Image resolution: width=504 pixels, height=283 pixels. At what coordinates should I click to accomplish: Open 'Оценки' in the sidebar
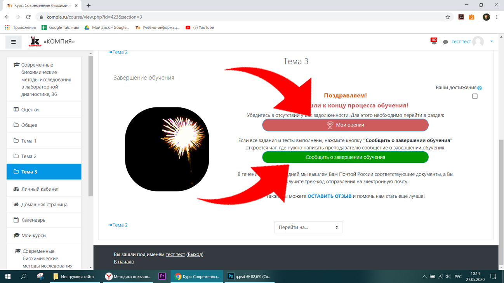pos(44,110)
